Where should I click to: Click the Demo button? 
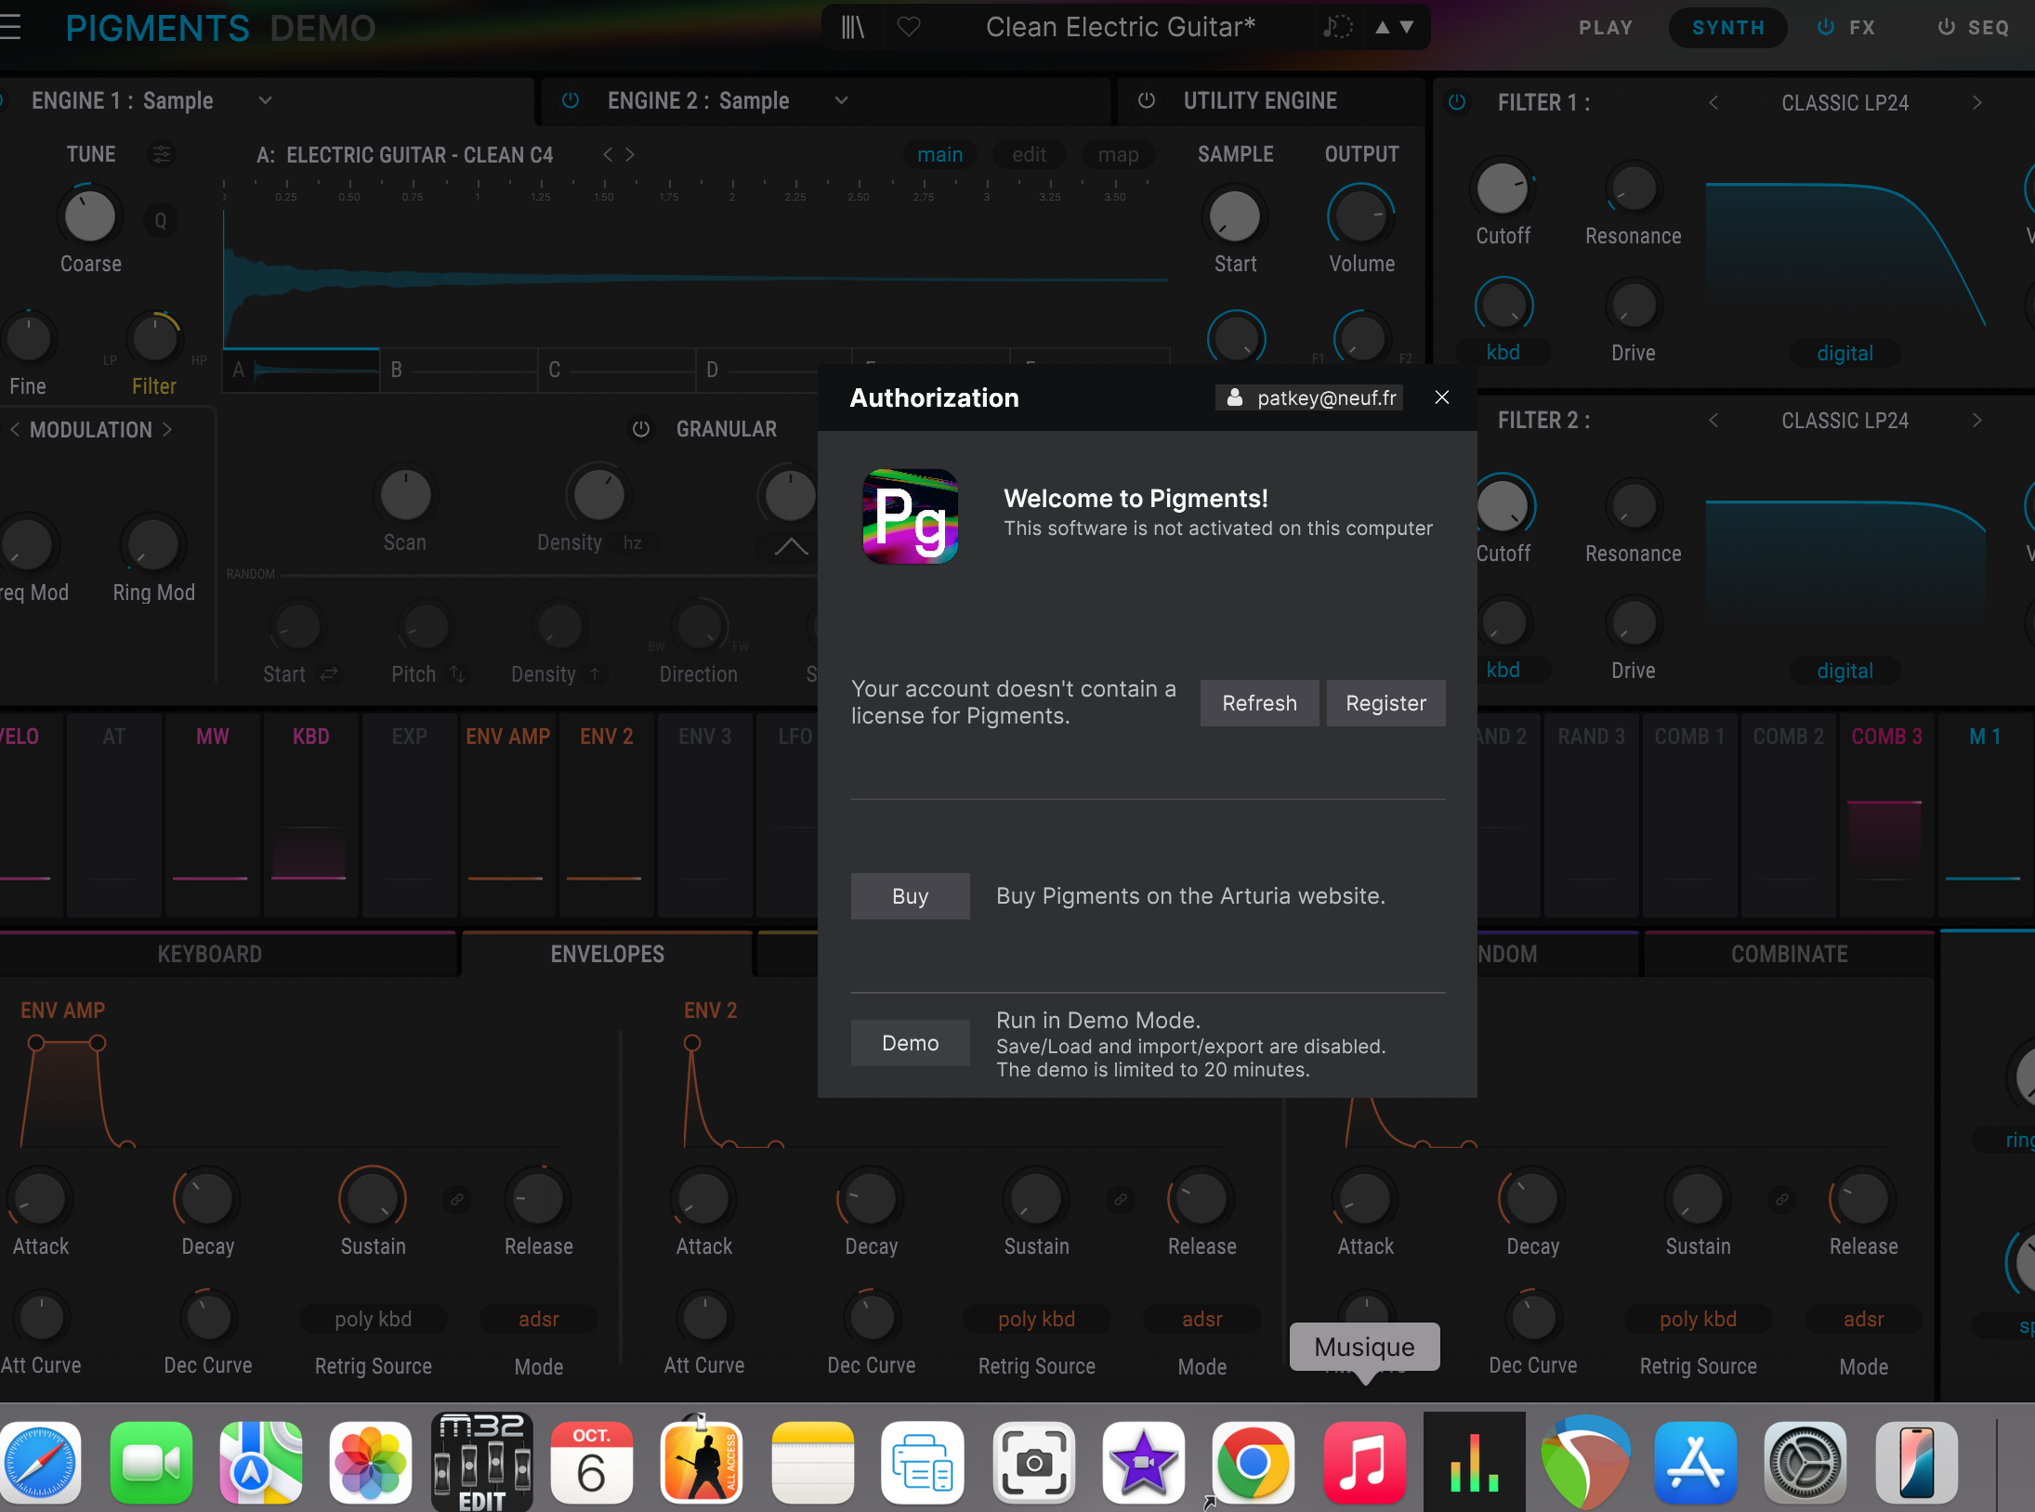click(x=910, y=1043)
